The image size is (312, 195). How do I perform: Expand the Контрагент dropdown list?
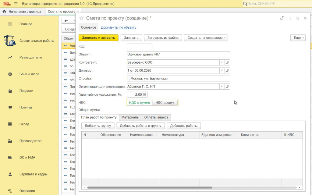[222, 62]
